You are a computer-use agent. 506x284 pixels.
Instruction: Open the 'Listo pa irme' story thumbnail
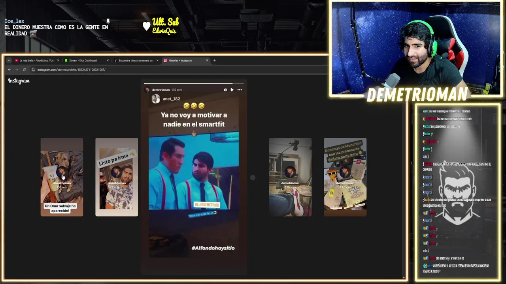click(x=117, y=177)
